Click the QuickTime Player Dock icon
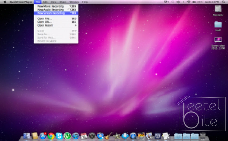 pos(133,136)
